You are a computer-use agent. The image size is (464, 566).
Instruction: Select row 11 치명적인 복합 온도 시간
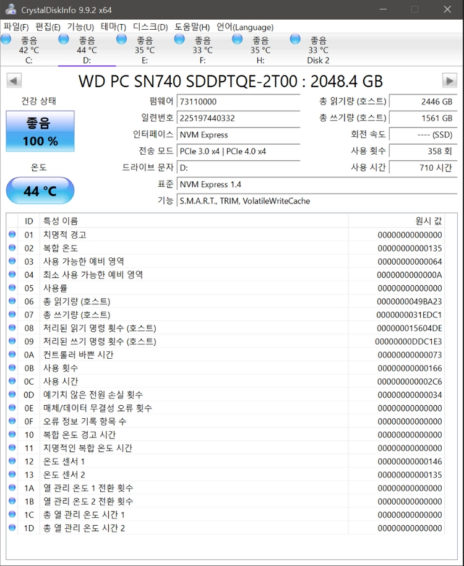coord(226,448)
